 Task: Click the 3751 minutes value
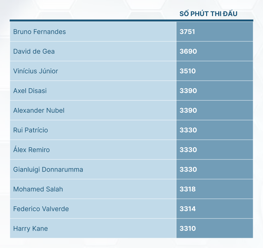click(188, 32)
